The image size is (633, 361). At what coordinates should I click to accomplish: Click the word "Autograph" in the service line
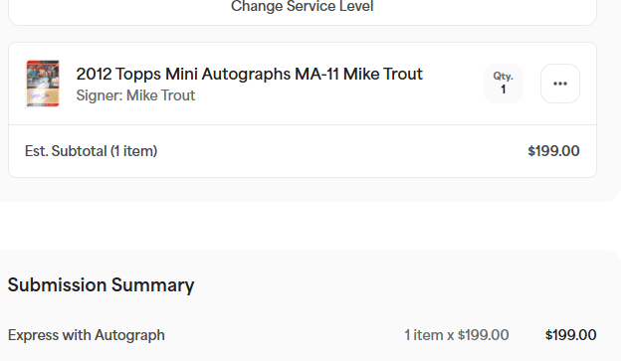[129, 335]
